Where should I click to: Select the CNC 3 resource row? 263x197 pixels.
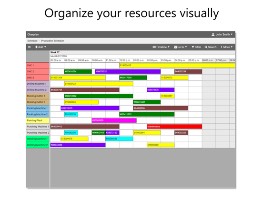[x=38, y=78]
